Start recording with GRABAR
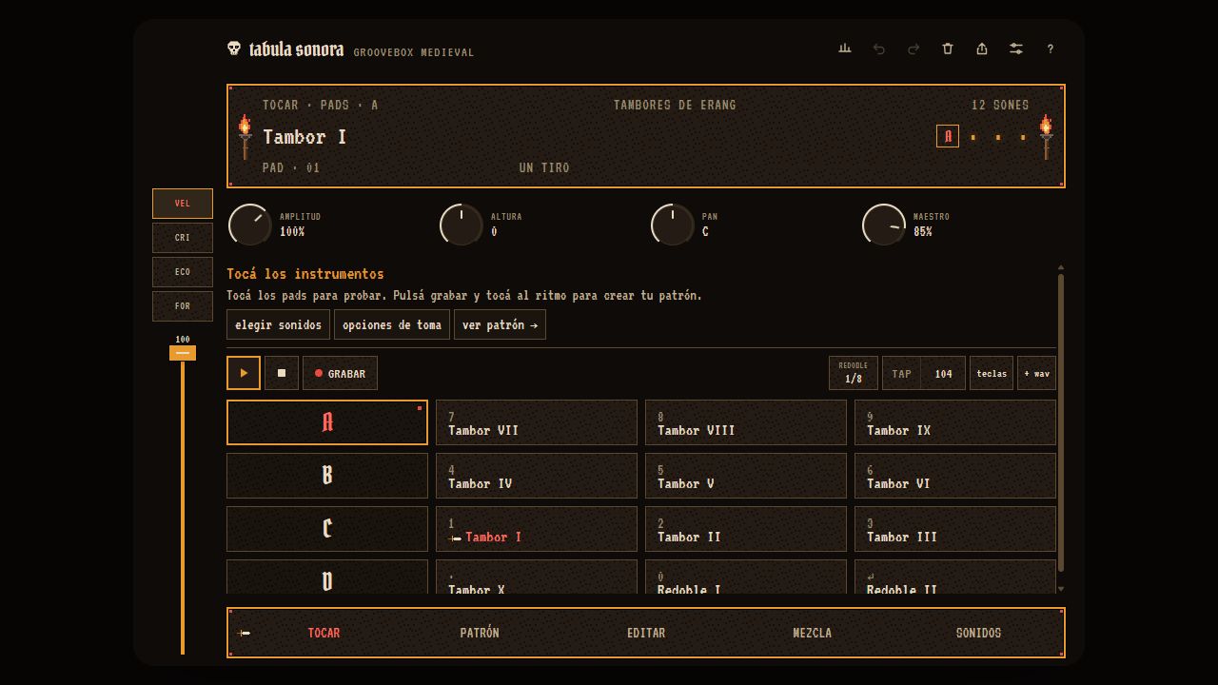This screenshot has height=685, width=1218. pos(340,373)
